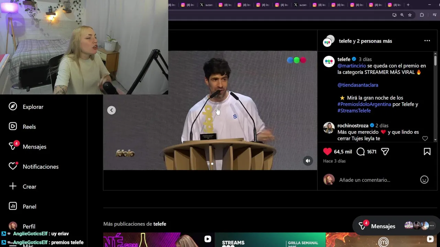Save the post with the bookmark icon
The width and height of the screenshot is (440, 247).
click(427, 151)
